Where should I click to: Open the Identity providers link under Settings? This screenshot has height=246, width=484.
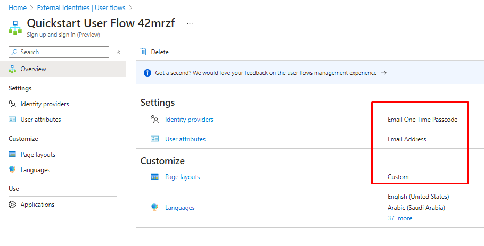189,120
